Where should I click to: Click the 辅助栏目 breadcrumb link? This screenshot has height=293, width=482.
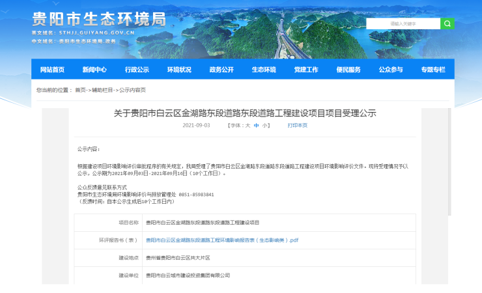point(102,90)
